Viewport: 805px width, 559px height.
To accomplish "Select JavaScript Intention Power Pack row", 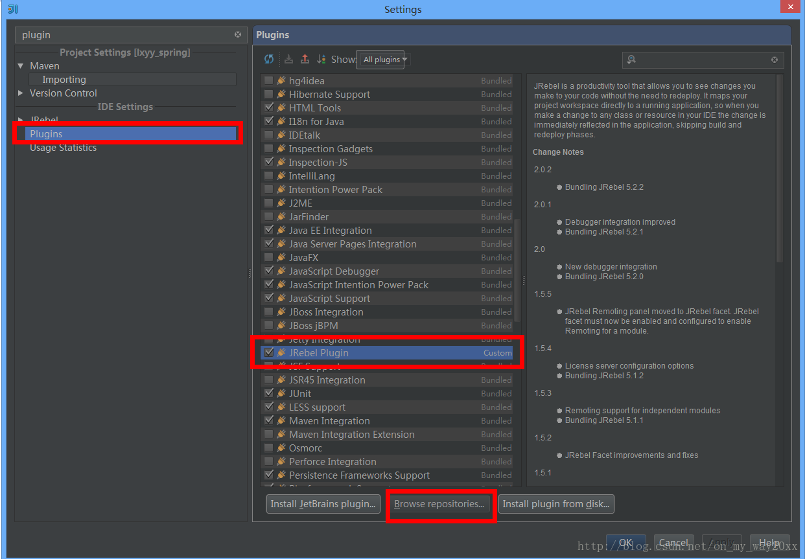I will [386, 285].
